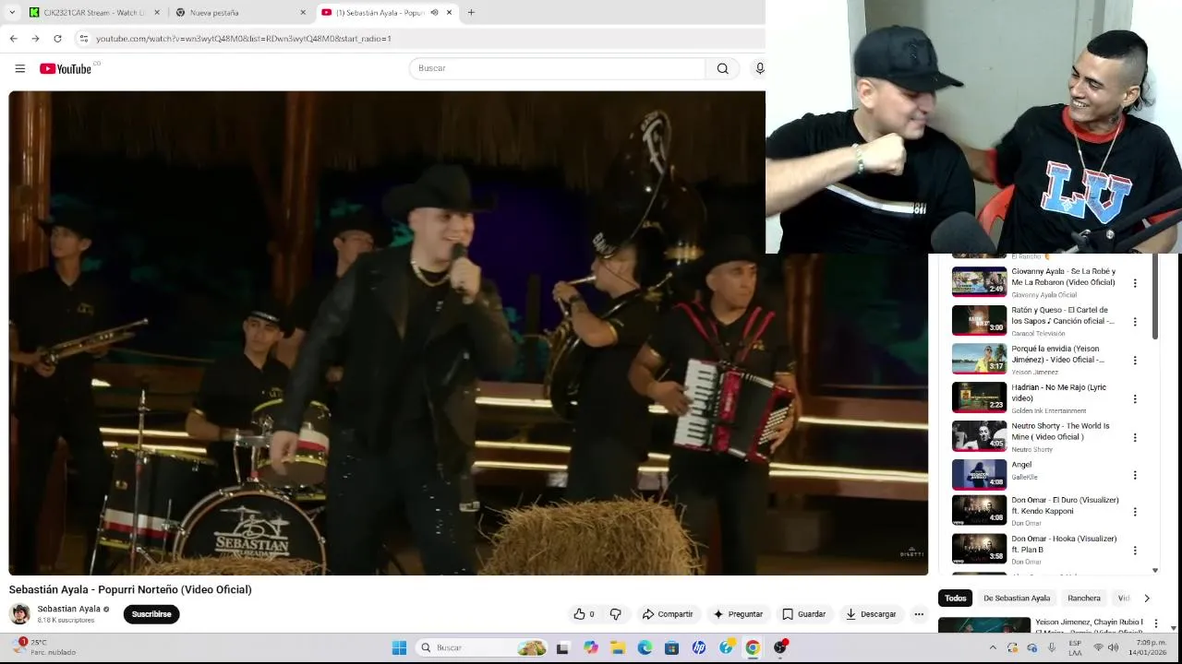The image size is (1182, 664).
Task: Click the Preguntar button
Action: [738, 614]
